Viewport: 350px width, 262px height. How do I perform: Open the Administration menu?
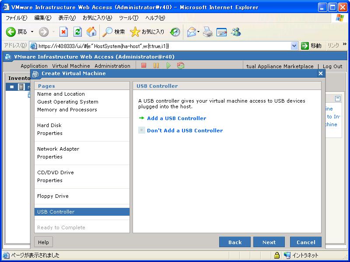tap(112, 66)
